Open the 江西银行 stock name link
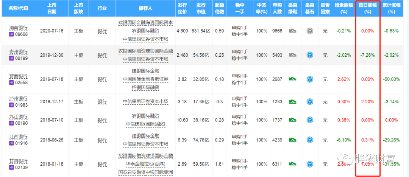409x177 pixels. click(x=18, y=137)
